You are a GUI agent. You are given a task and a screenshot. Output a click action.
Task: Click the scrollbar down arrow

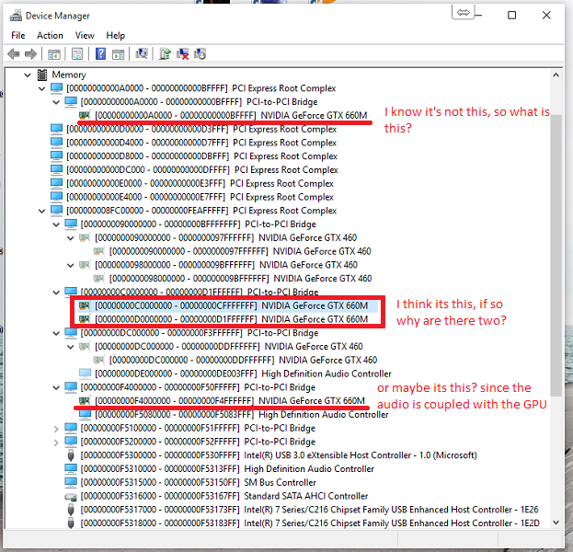(x=556, y=523)
